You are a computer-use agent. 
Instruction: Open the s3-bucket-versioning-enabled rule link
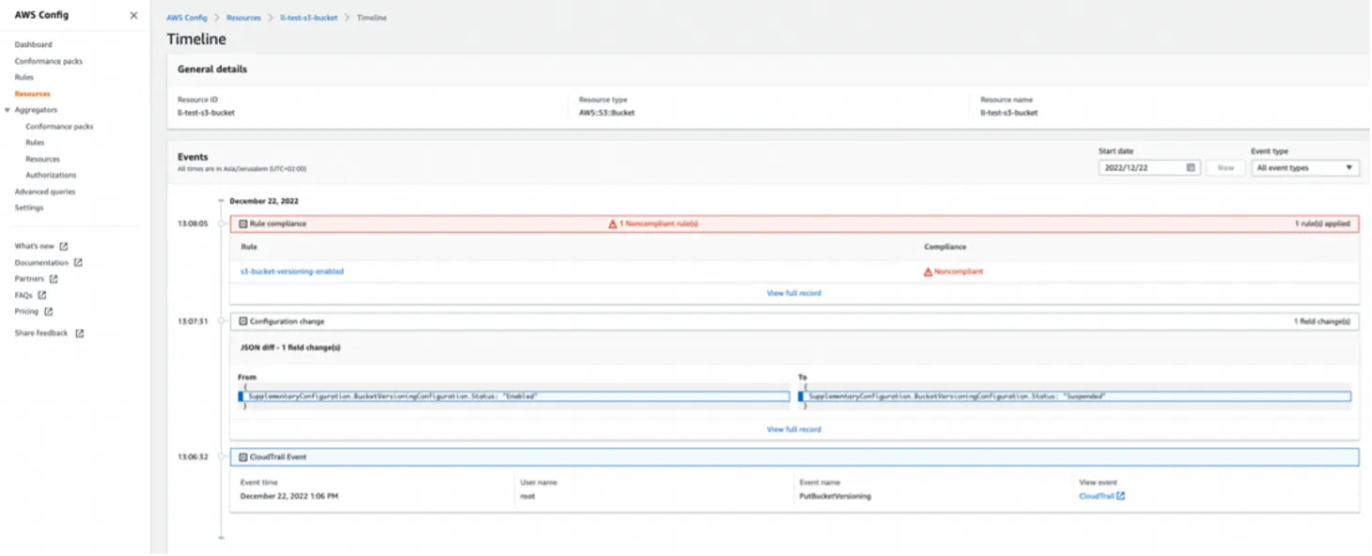292,271
